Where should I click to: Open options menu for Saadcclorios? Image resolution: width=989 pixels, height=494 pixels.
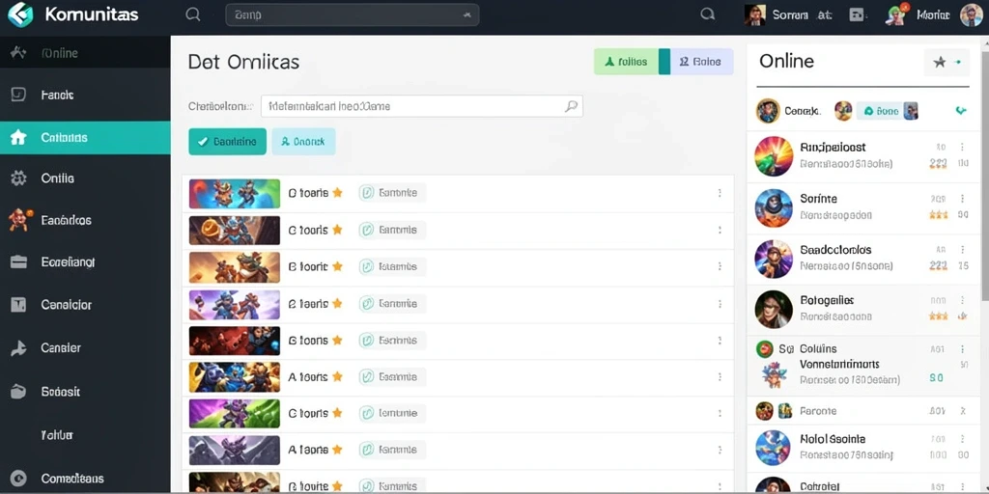tap(963, 250)
